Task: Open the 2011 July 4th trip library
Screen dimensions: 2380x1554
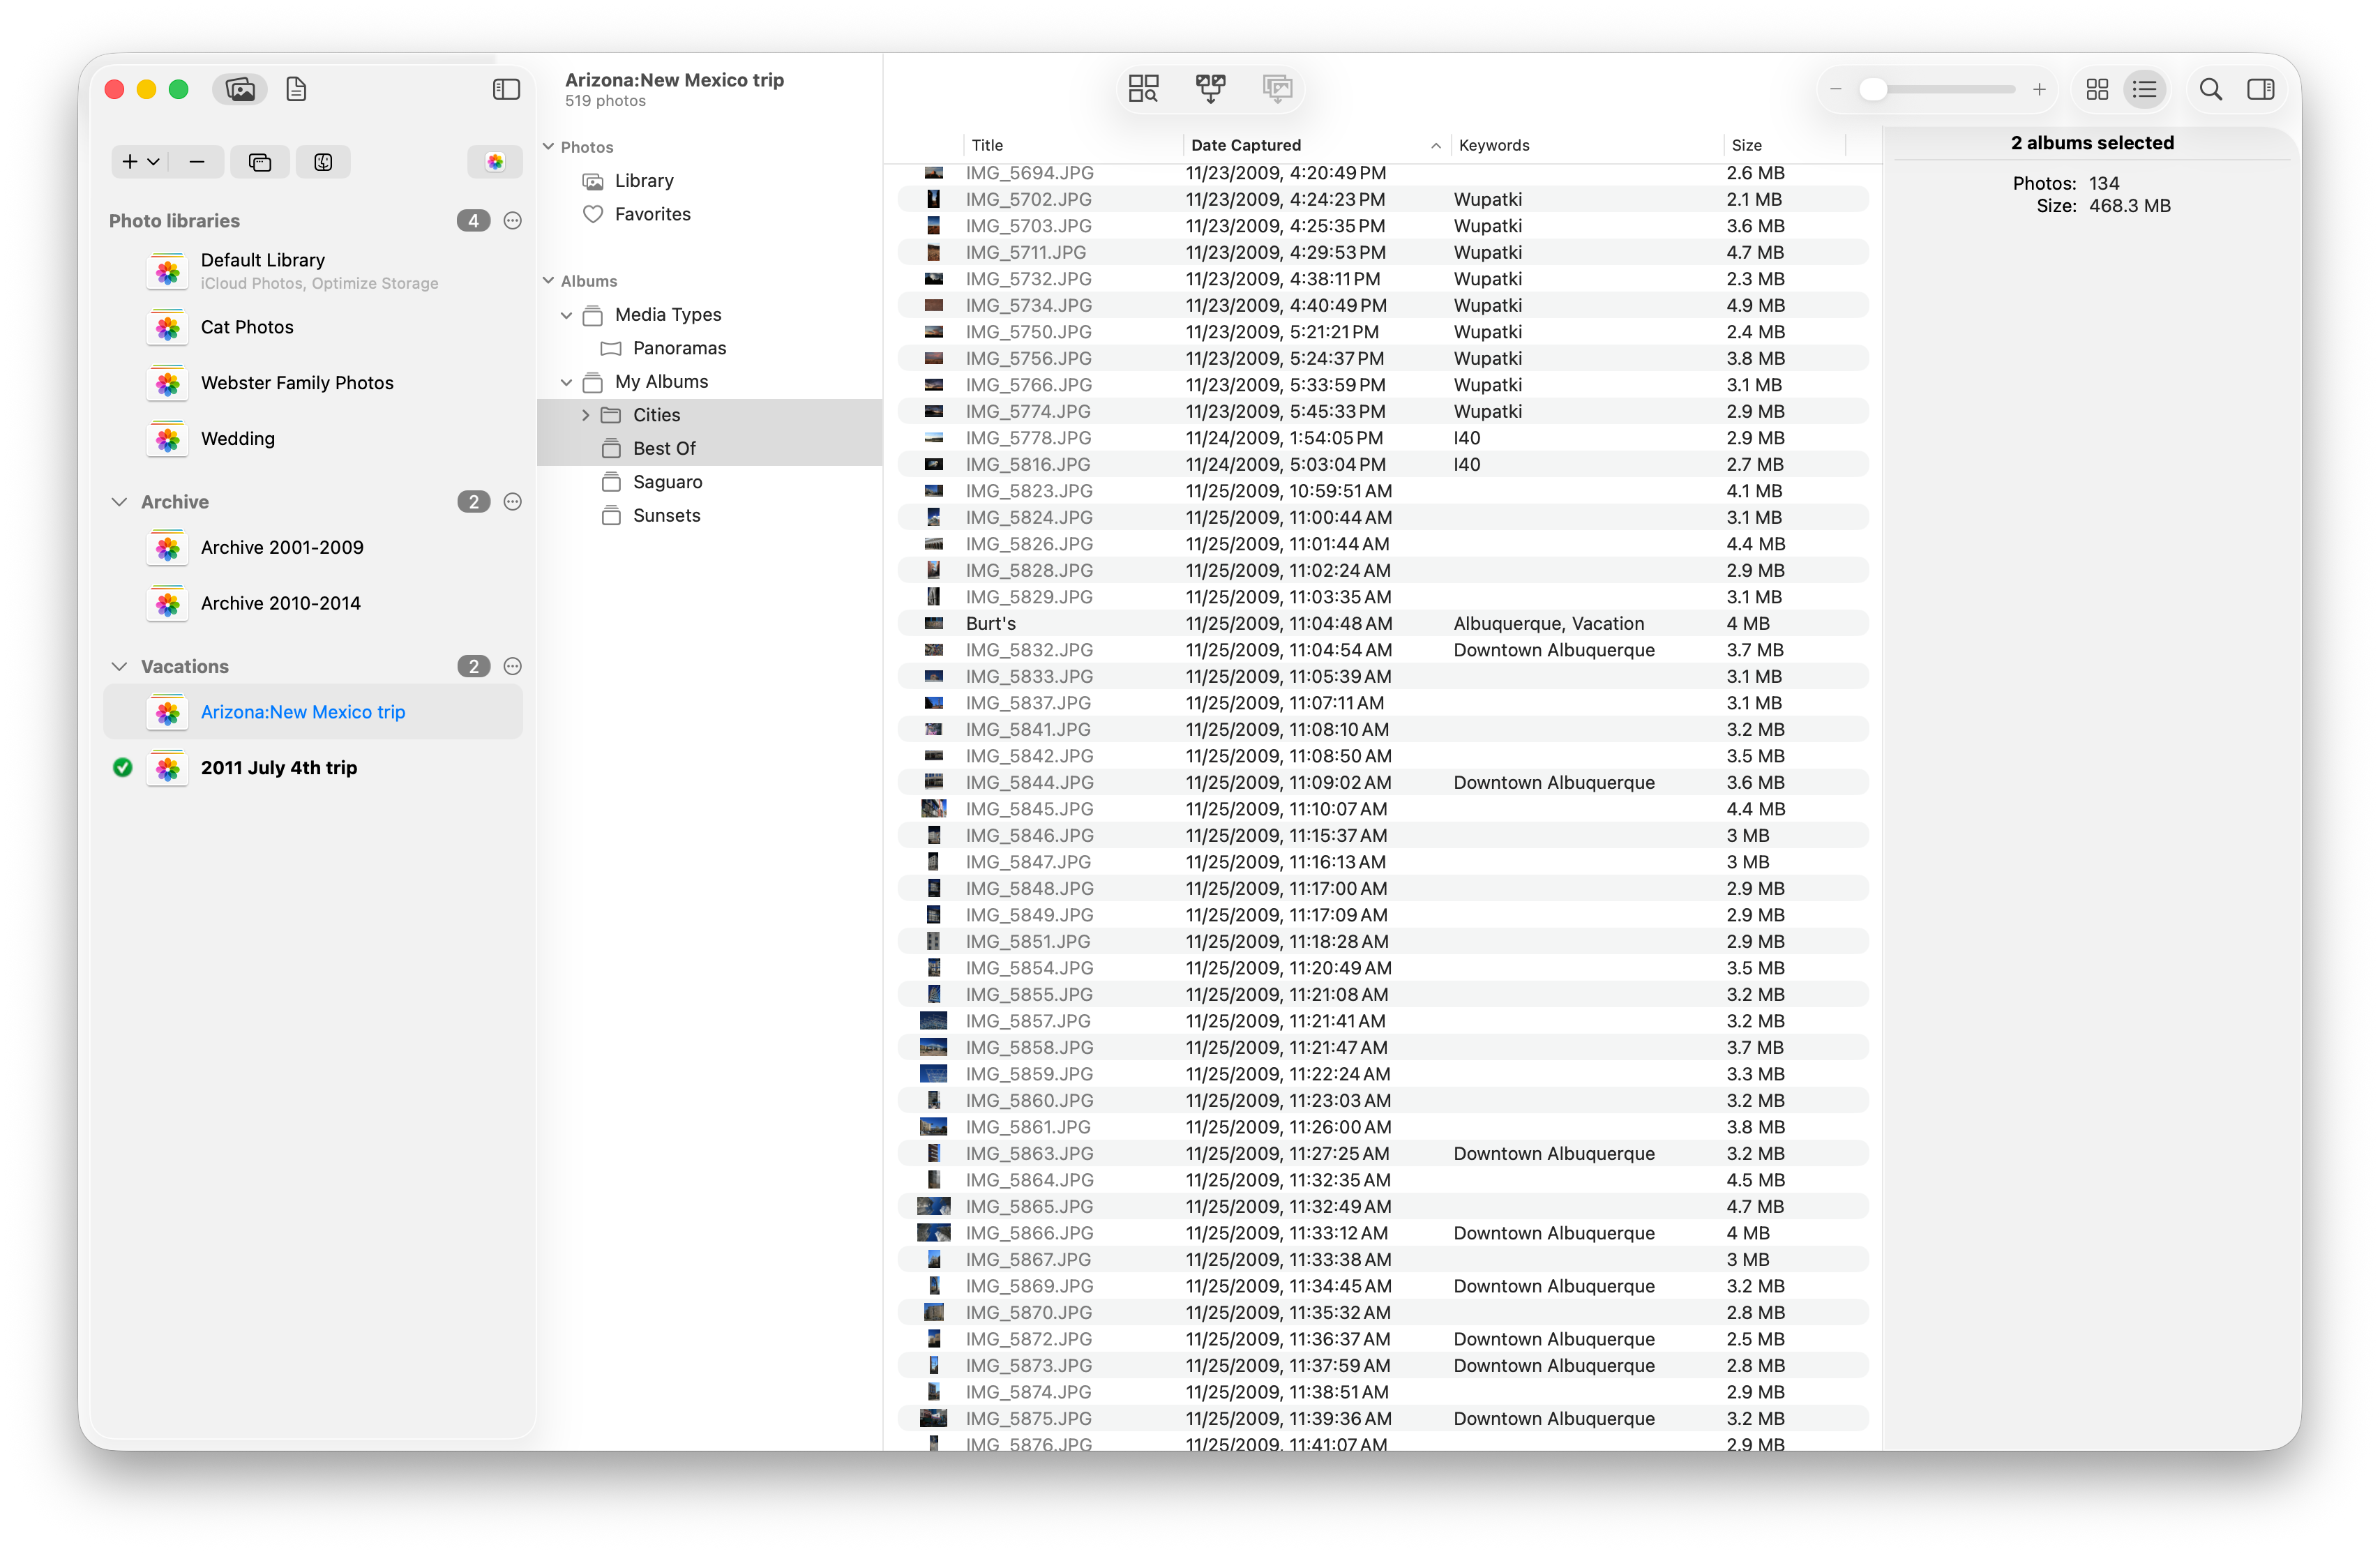Action: pyautogui.click(x=278, y=768)
